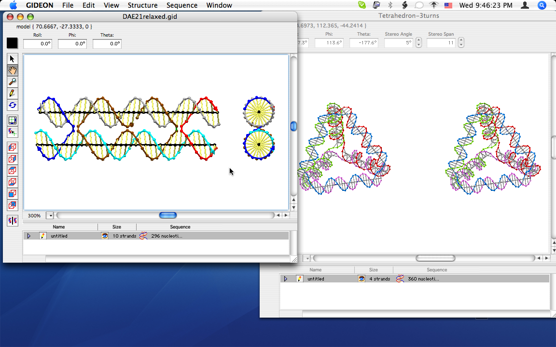Open the 300% zoom level dropdown

(x=50, y=215)
